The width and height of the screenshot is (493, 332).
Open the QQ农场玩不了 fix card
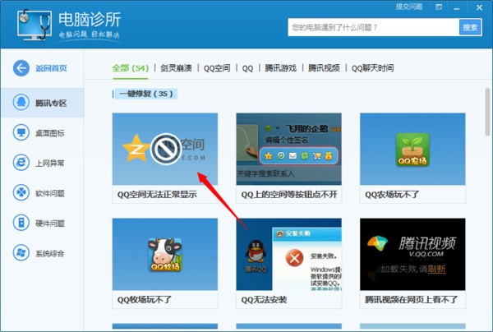tap(412, 158)
